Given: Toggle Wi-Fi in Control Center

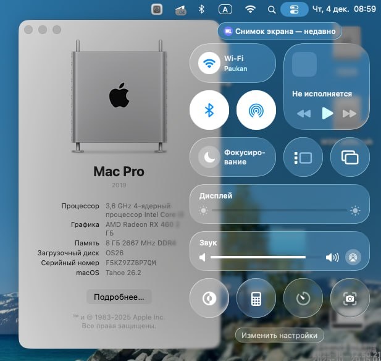Looking at the screenshot, I should (x=209, y=63).
